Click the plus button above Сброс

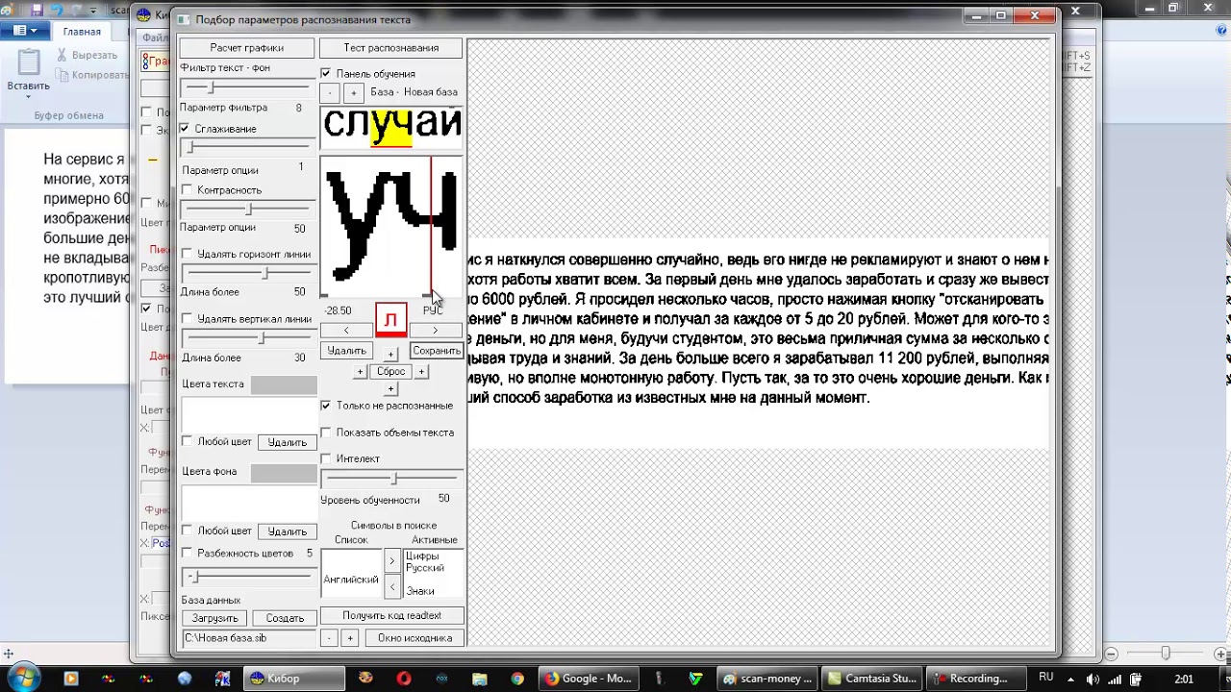[x=390, y=355]
